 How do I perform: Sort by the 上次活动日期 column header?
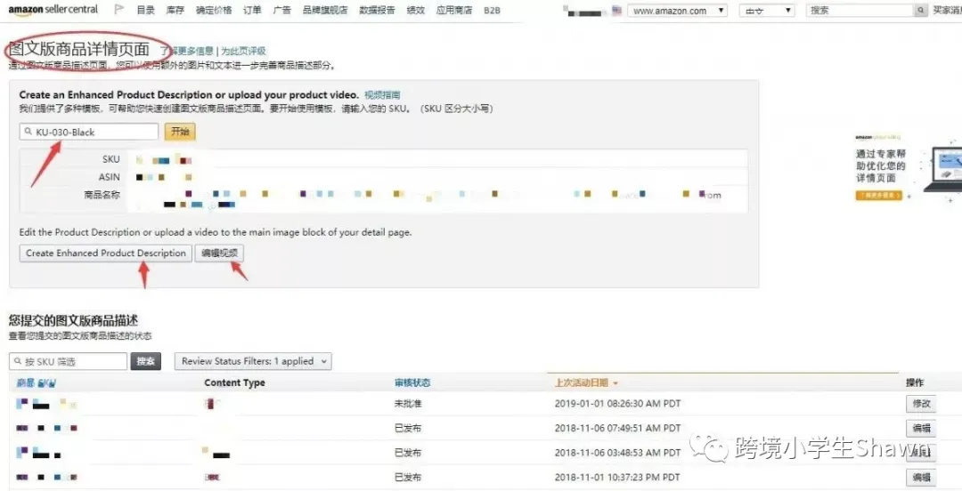tap(582, 382)
